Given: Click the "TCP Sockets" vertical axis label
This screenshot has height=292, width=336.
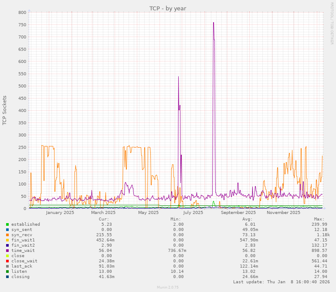Looking at the screenshot, I should (5, 110).
